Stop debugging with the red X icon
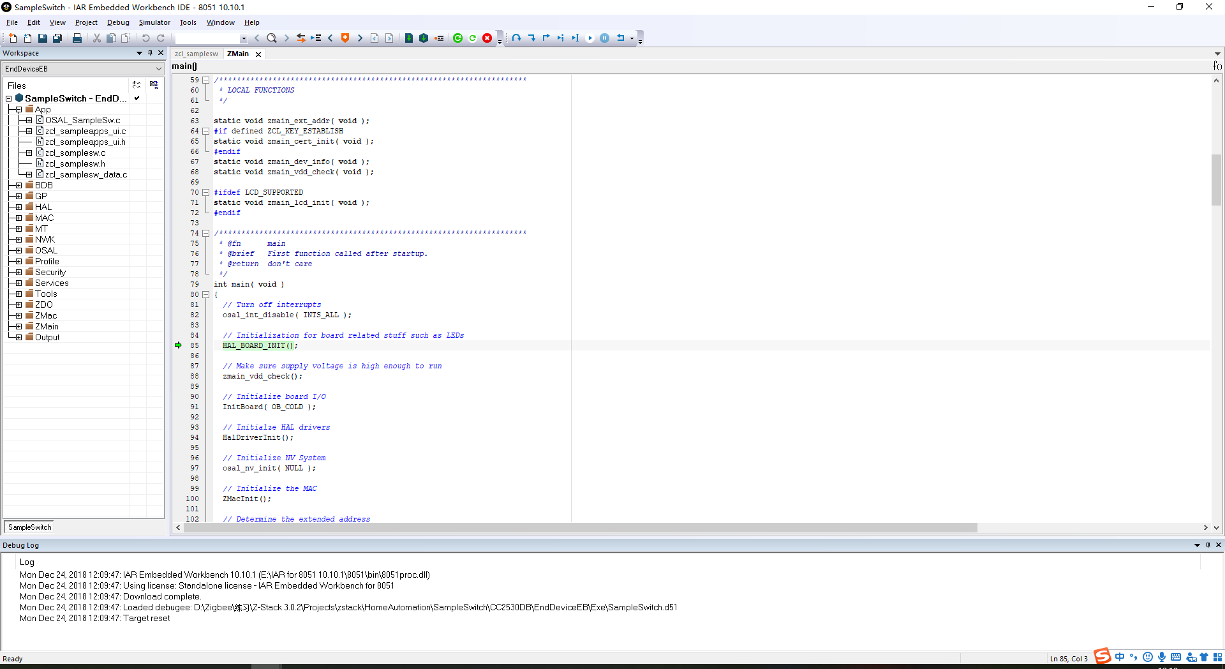This screenshot has height=669, width=1225. click(x=487, y=38)
